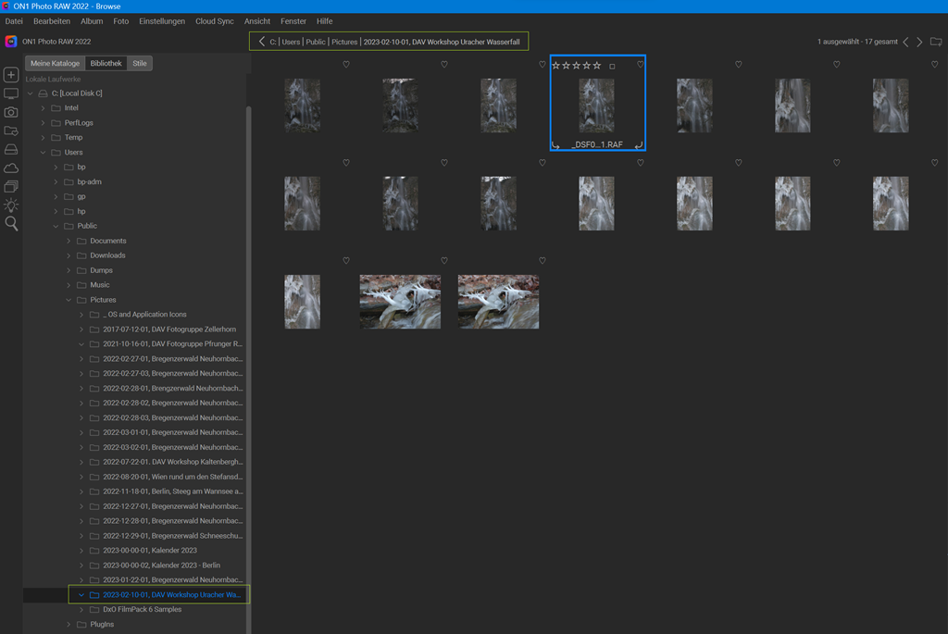Click the magnifying glass search icon
The height and width of the screenshot is (634, 948).
11,224
